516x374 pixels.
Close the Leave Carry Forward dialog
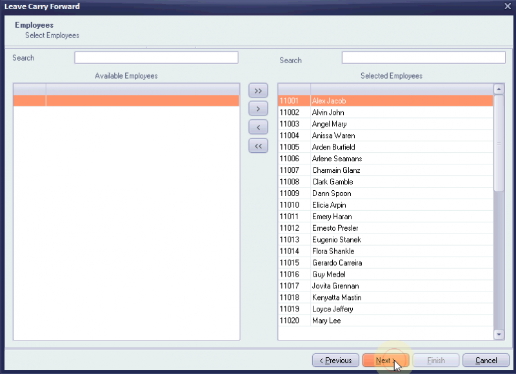tap(507, 6)
